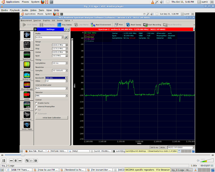Click the Start Sweep toolbar icon

24,25
